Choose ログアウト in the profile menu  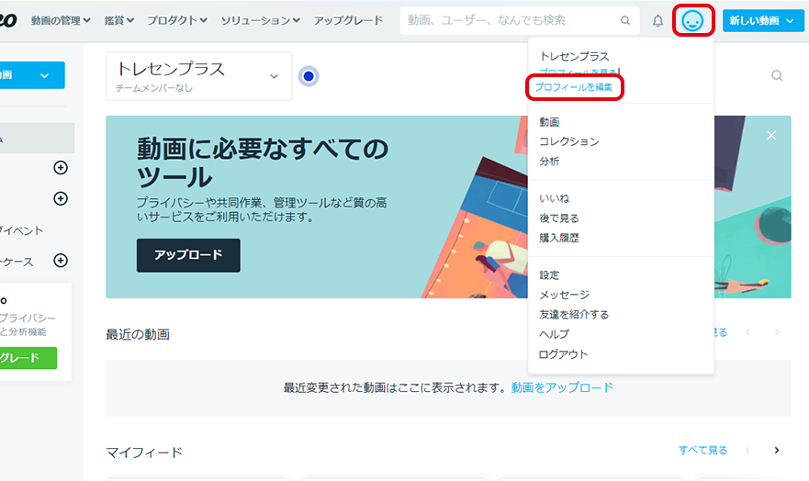[x=563, y=354]
